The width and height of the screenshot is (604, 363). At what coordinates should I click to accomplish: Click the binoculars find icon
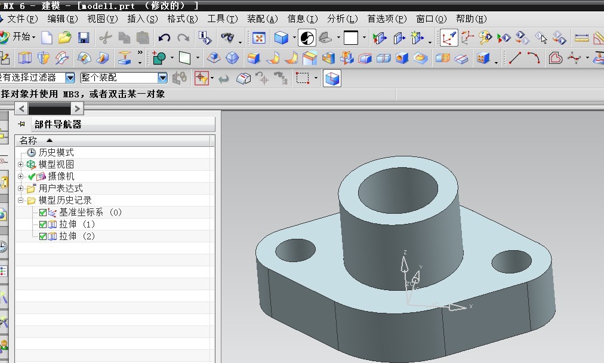tap(227, 38)
